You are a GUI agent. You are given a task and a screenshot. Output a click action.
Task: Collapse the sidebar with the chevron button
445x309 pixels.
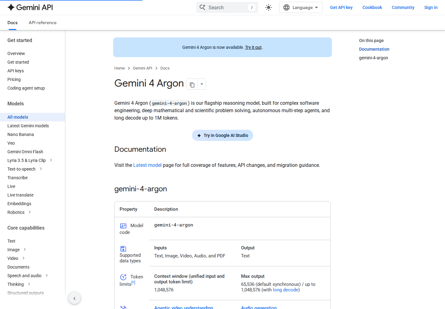(74, 298)
